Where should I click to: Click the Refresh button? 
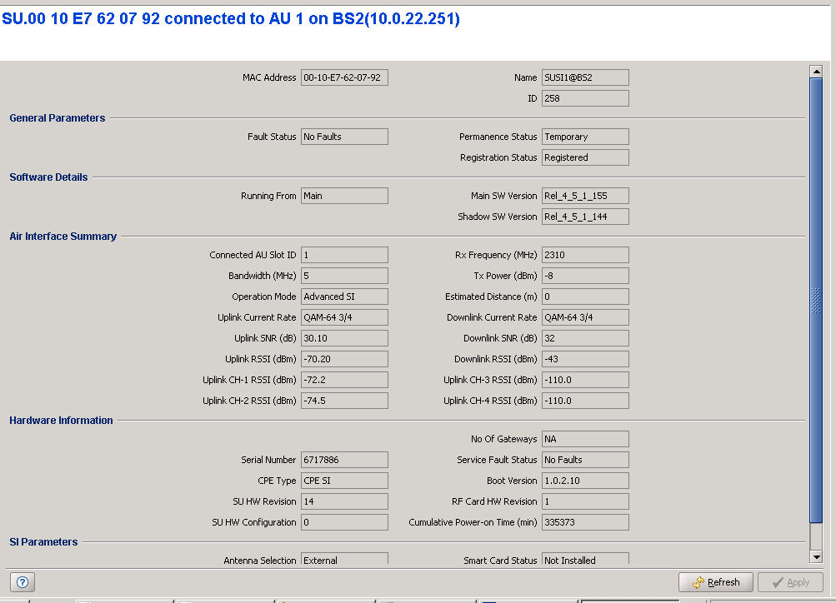point(715,582)
